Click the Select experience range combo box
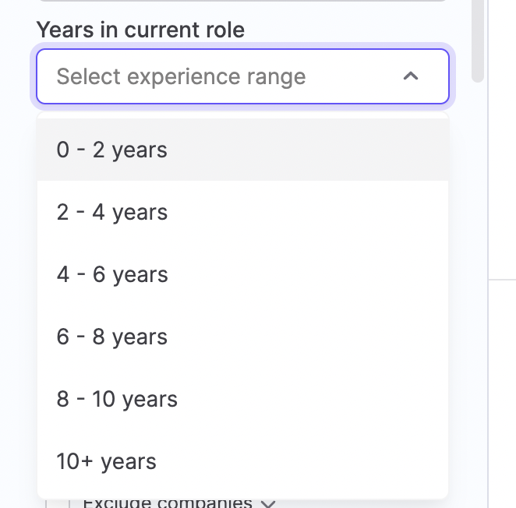The width and height of the screenshot is (516, 508). click(226, 76)
